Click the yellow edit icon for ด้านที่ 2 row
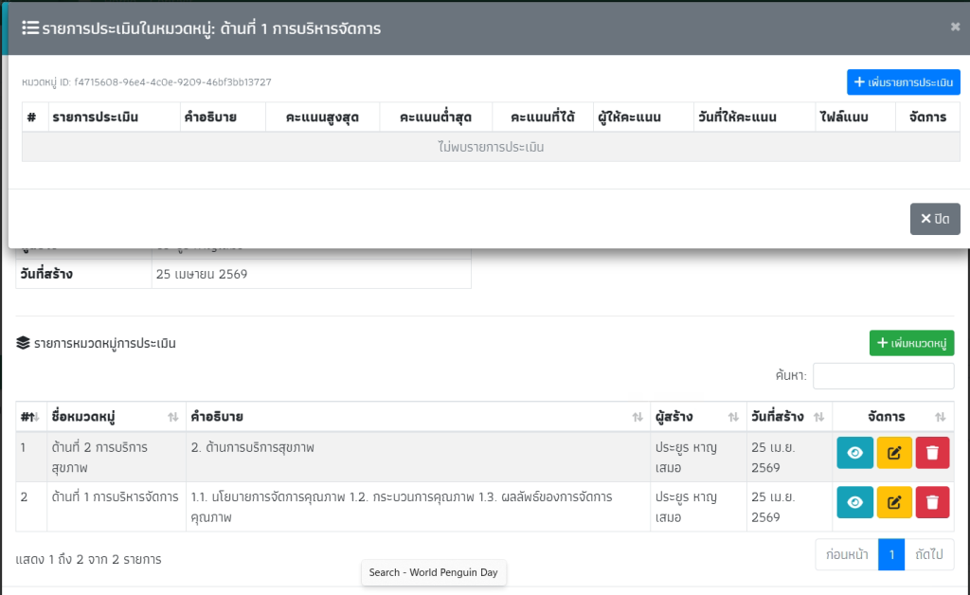The height and width of the screenshot is (595, 970). [x=893, y=453]
